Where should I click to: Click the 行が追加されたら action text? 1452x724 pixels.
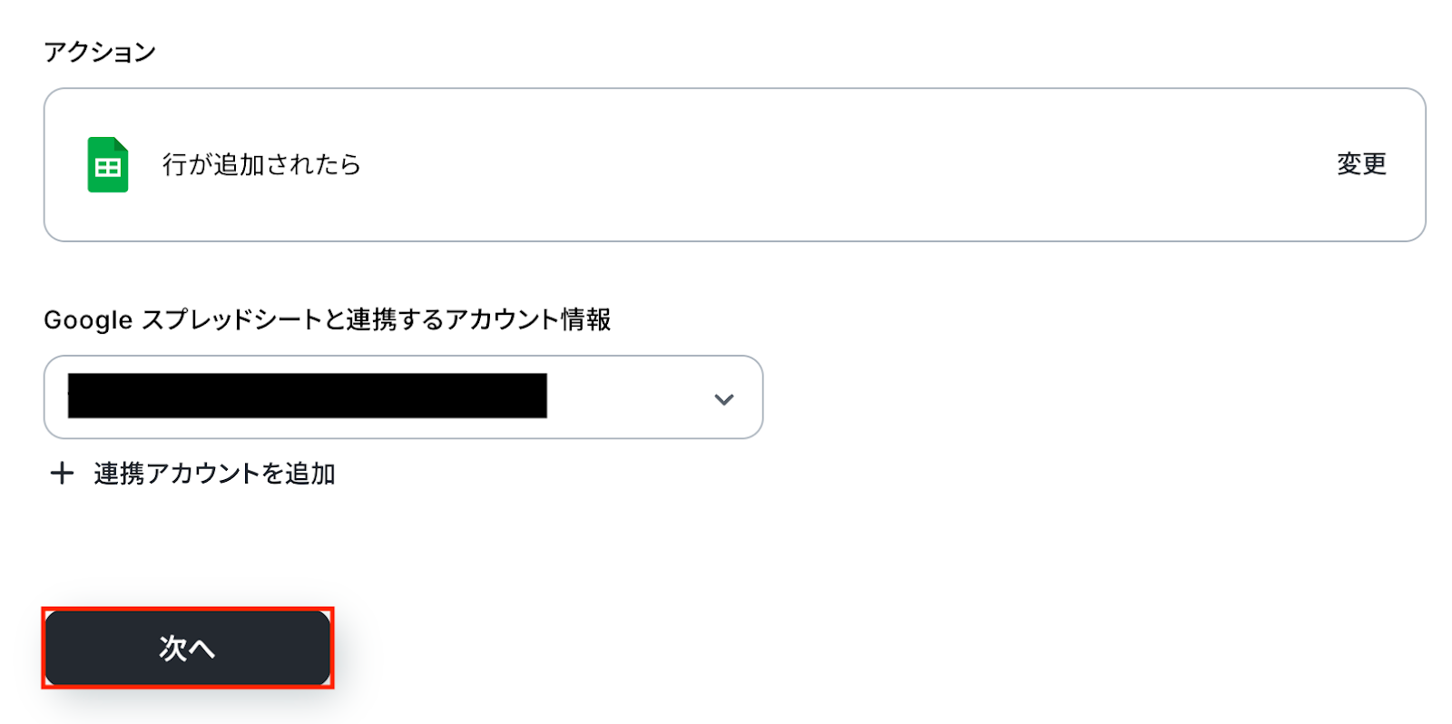(x=261, y=164)
